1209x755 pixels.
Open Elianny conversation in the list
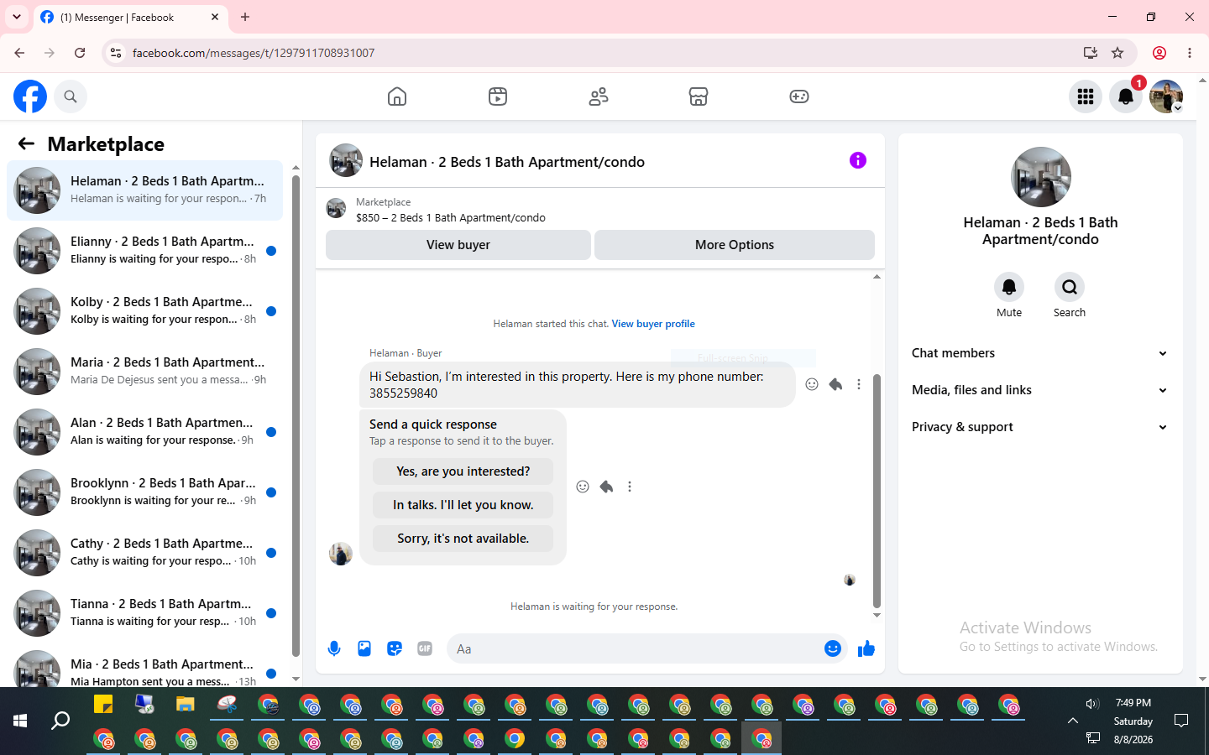144,251
